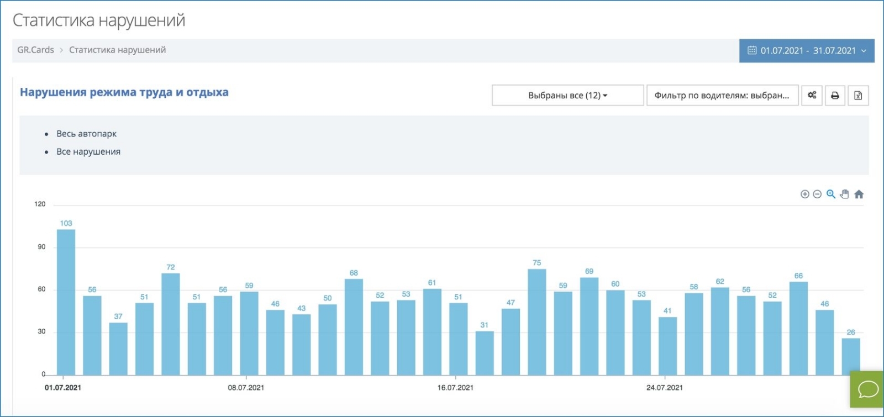This screenshot has width=884, height=417.
Task: Click the x-axis label 01.07.2021
Action: click(63, 388)
